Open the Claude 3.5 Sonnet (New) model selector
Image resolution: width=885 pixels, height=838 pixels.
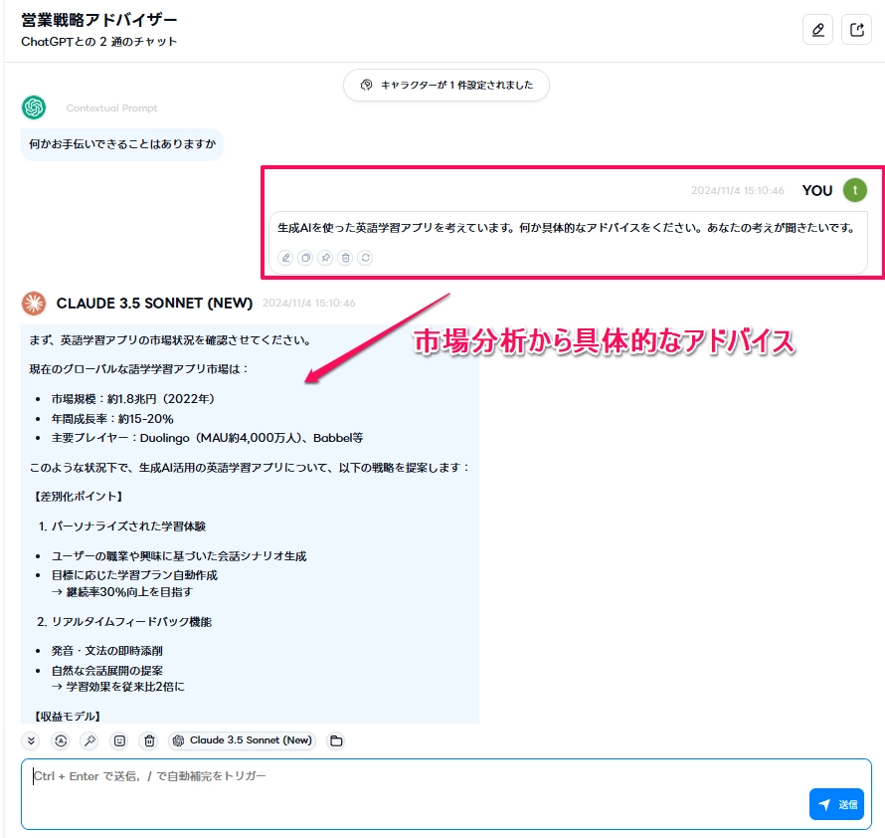tap(243, 740)
